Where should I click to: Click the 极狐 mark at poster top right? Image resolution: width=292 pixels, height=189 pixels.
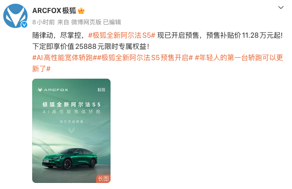(102, 90)
